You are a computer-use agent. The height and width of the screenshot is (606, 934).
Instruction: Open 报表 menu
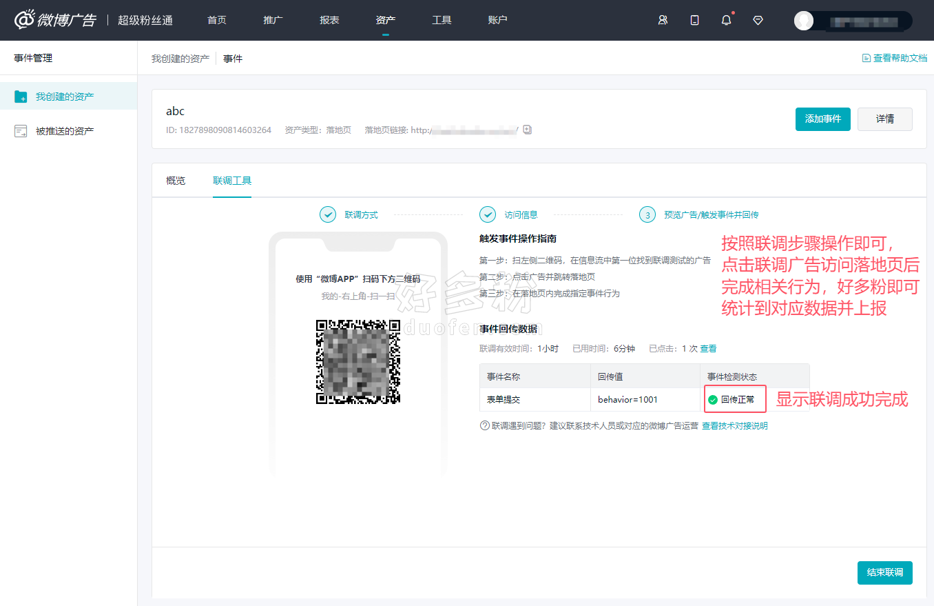[x=329, y=20]
